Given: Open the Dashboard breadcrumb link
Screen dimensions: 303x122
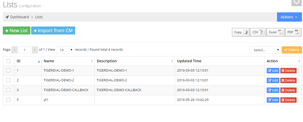Looking at the screenshot, I should point(20,17).
